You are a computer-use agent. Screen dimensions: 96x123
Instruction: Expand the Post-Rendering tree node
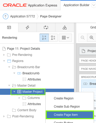(4, 116)
